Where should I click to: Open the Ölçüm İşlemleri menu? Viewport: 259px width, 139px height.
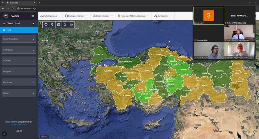102,16
